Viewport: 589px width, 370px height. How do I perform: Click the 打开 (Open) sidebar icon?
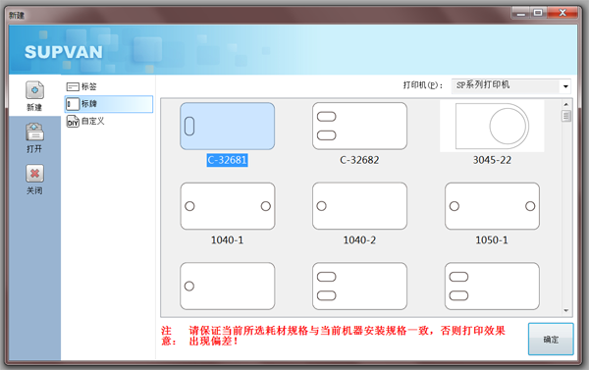[34, 132]
